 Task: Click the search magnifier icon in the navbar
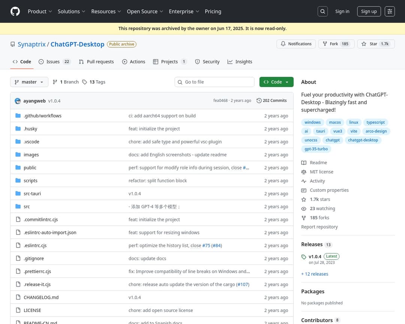(x=322, y=11)
